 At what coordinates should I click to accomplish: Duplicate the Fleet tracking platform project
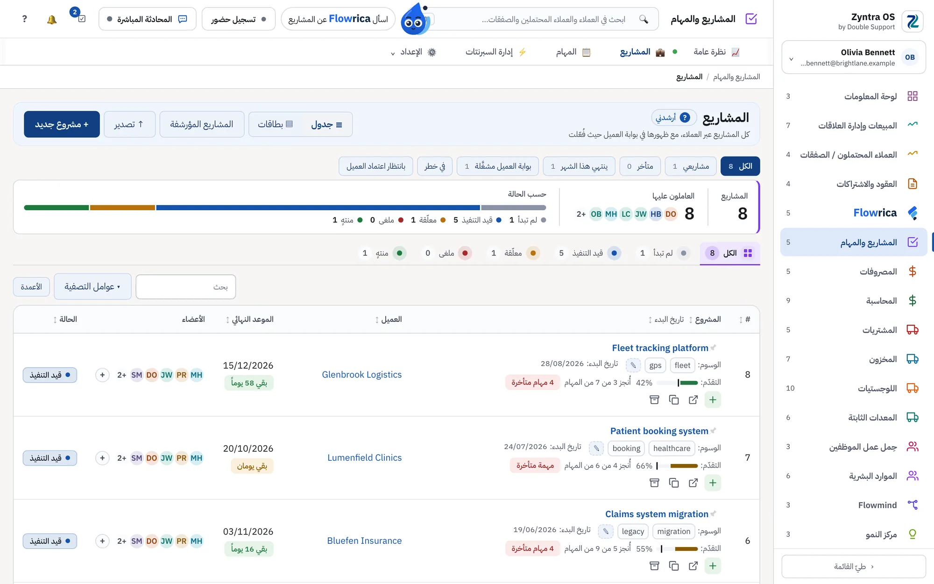tap(673, 400)
